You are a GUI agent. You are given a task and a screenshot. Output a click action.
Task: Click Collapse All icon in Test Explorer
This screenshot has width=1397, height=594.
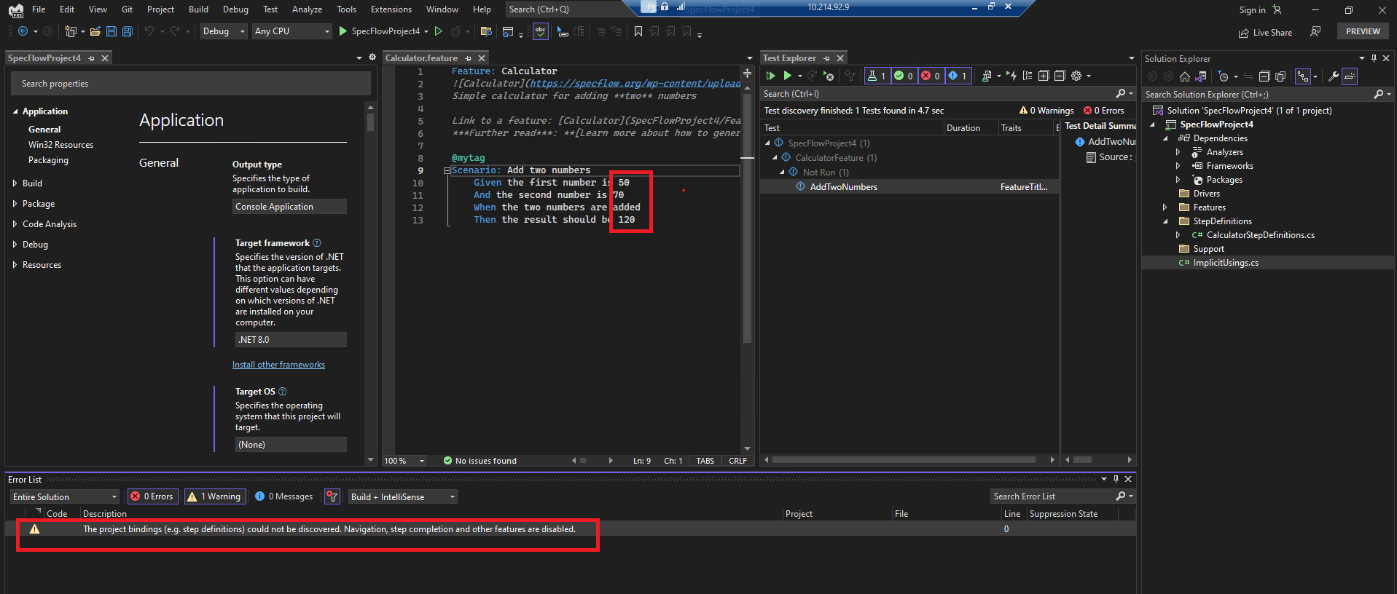pos(1060,76)
